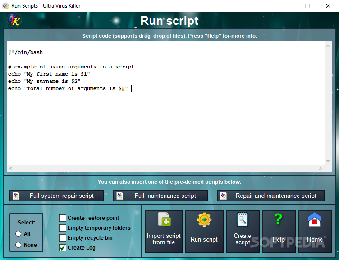Click the 'My first name is $1' line

tap(49, 74)
